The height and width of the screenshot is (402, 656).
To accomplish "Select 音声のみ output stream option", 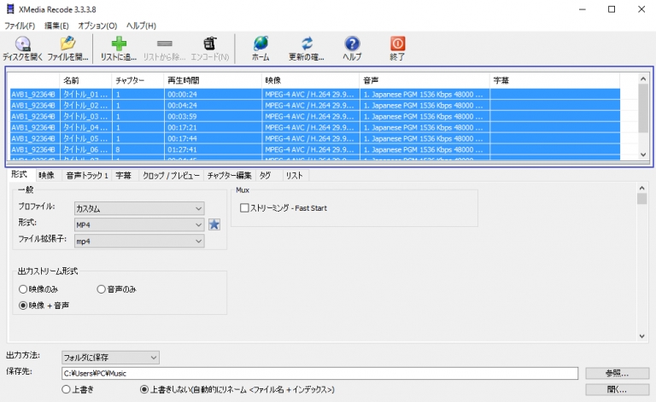I will click(x=101, y=289).
